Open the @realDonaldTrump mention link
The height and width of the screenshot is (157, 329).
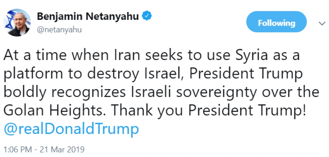tap(71, 129)
